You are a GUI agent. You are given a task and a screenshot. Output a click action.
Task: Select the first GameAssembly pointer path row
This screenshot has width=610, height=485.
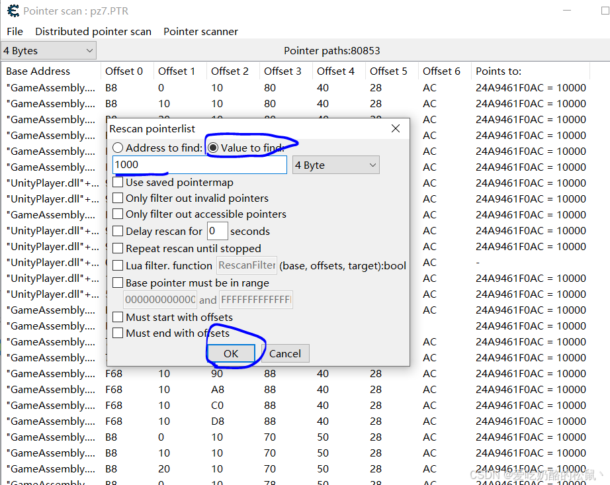pyautogui.click(x=296, y=88)
